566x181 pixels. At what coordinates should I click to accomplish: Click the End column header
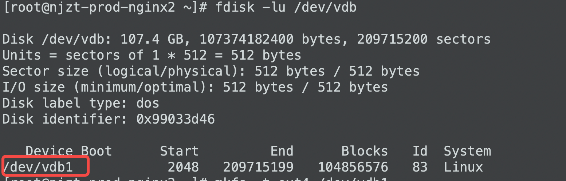click(x=282, y=151)
